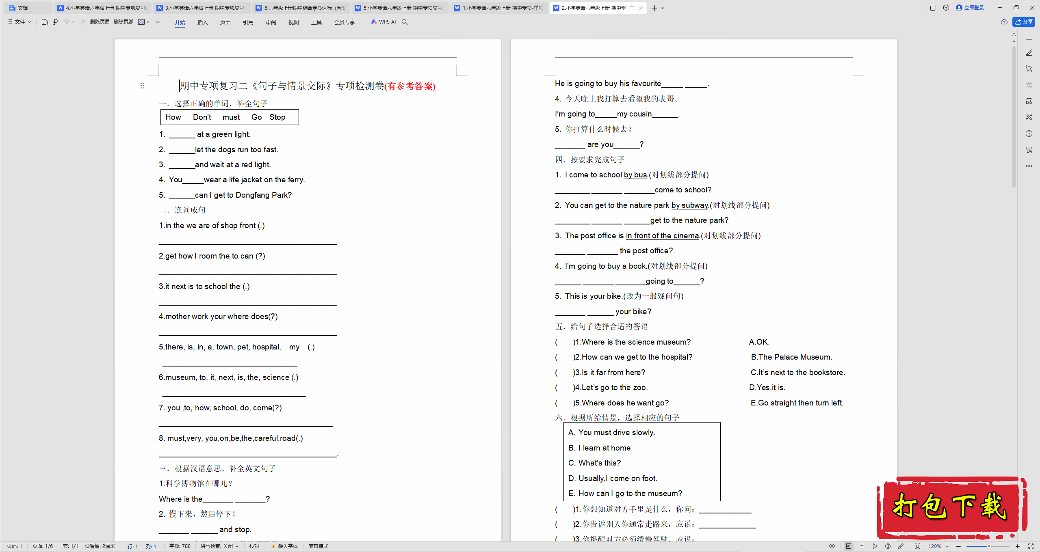Click the zoom slider handle

coord(989,546)
